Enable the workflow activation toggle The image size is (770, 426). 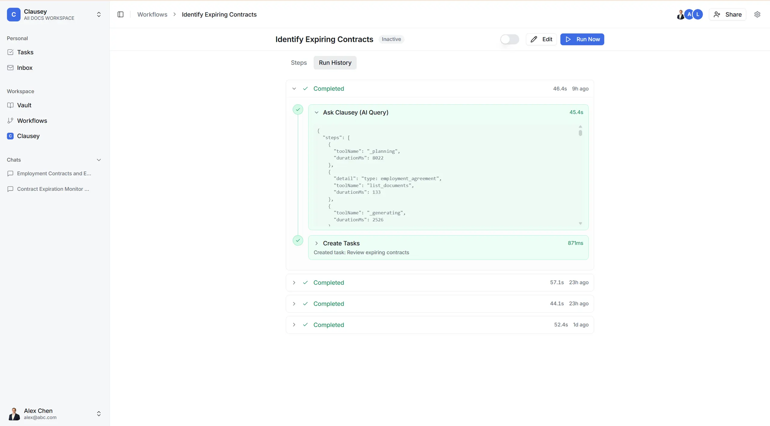pos(510,39)
